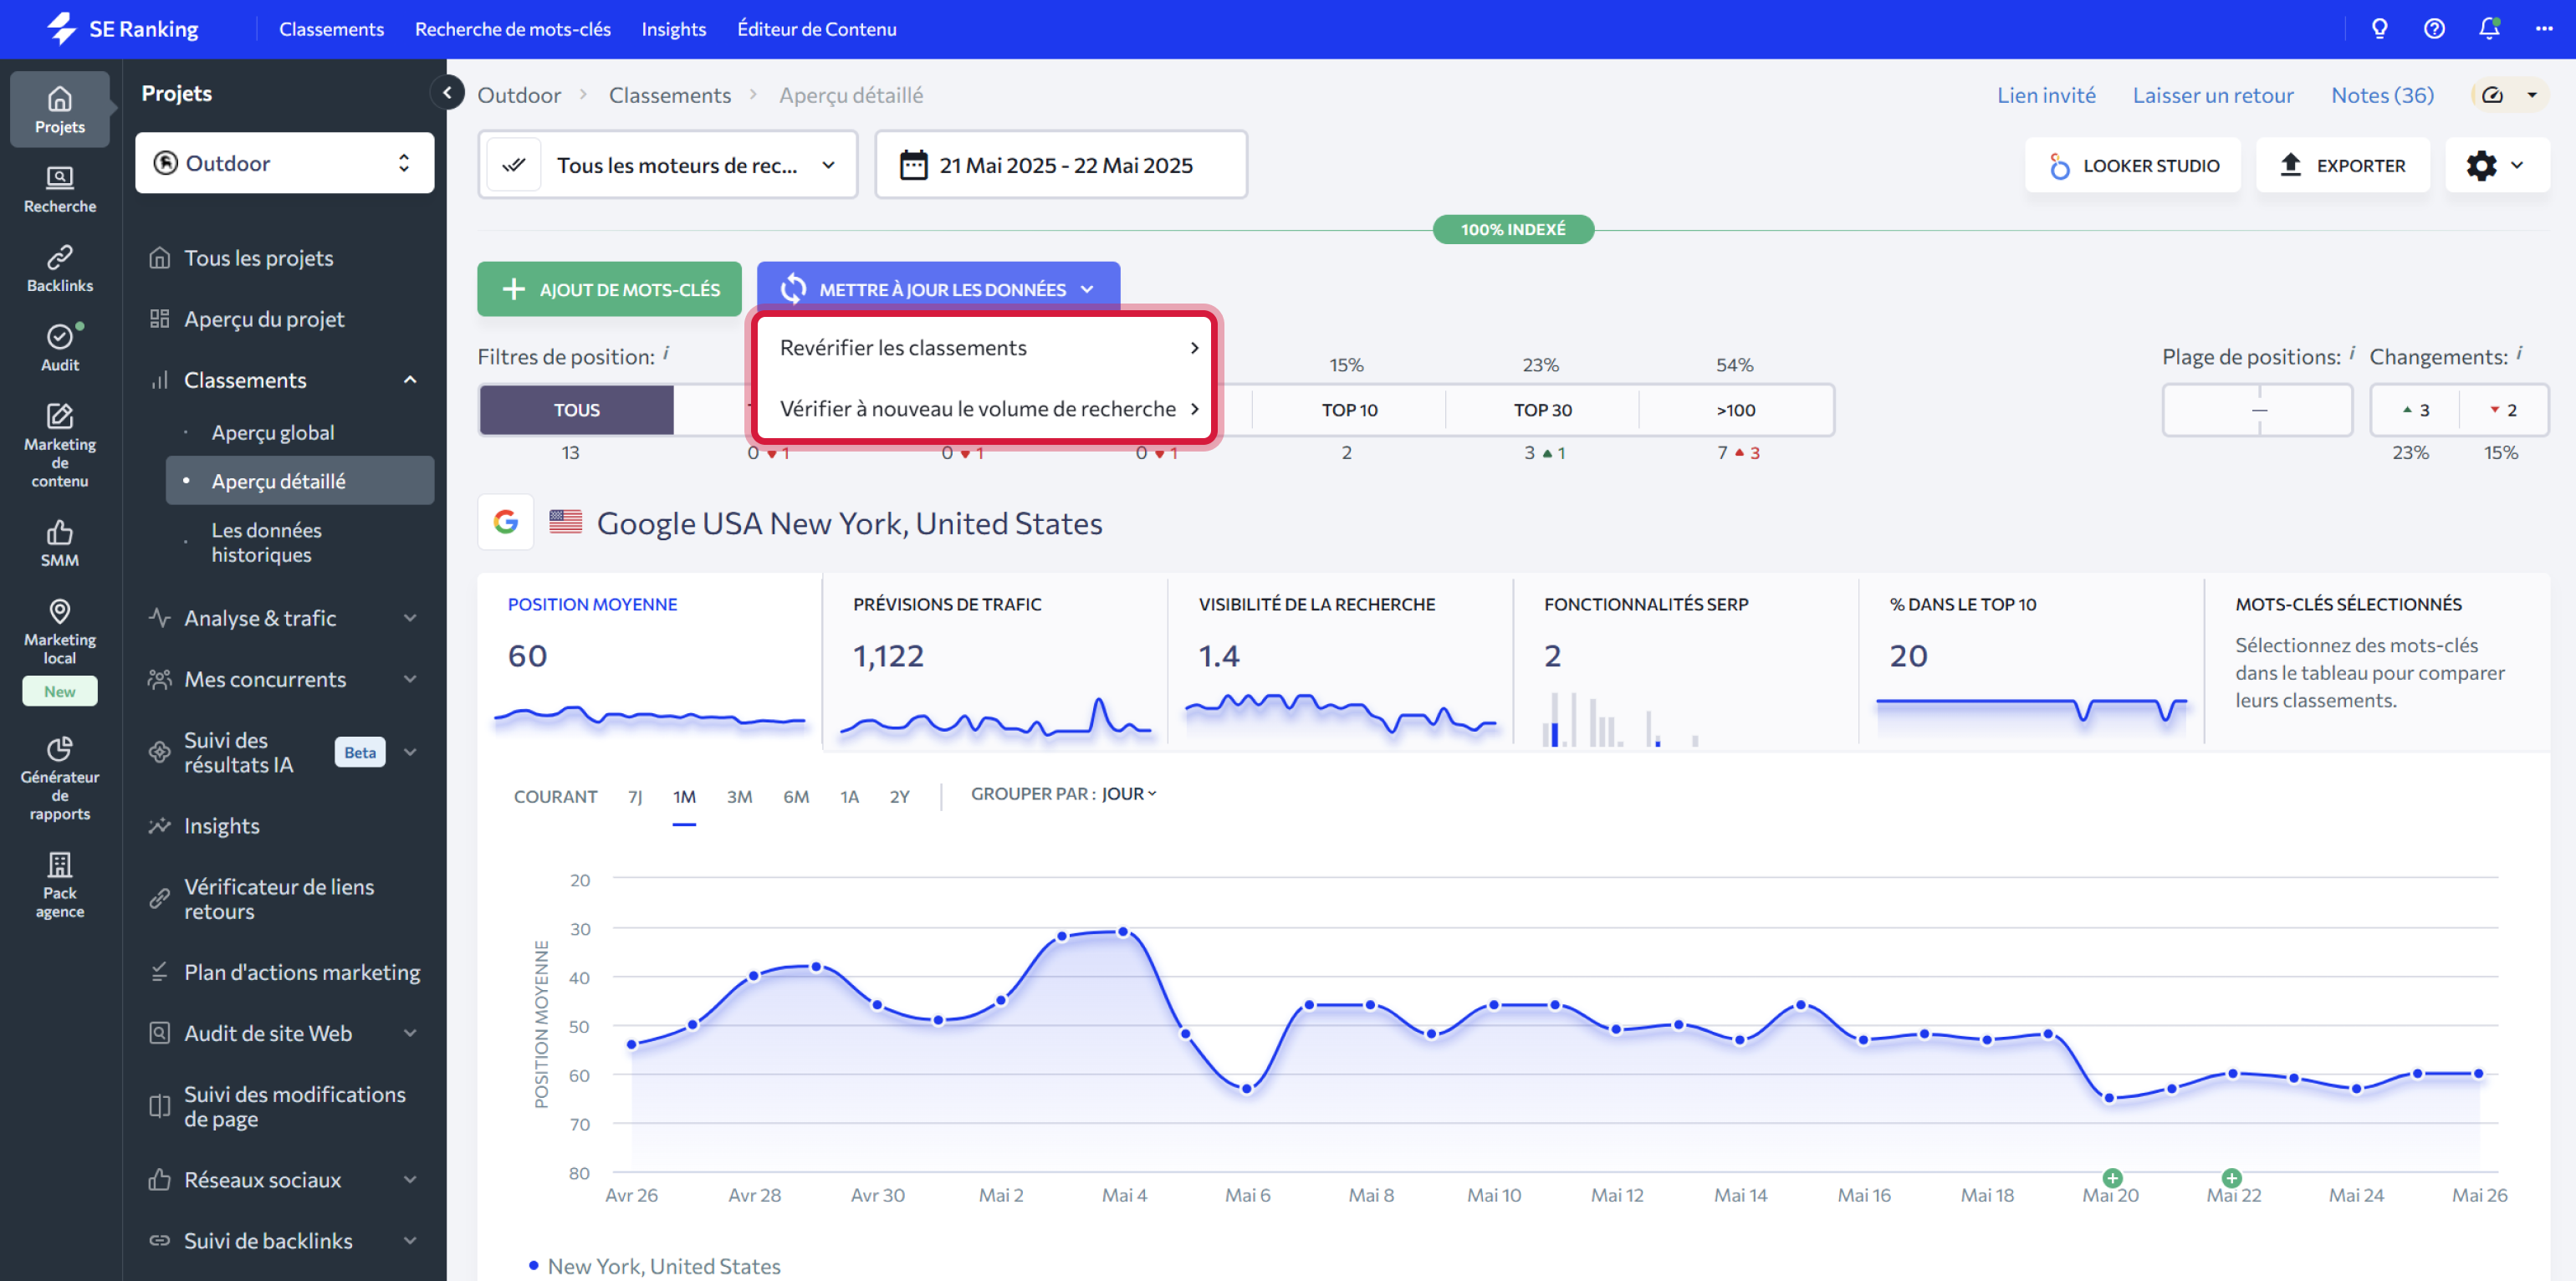Image resolution: width=2576 pixels, height=1281 pixels.
Task: Open Backlinks in the left rail
Action: tap(60, 269)
